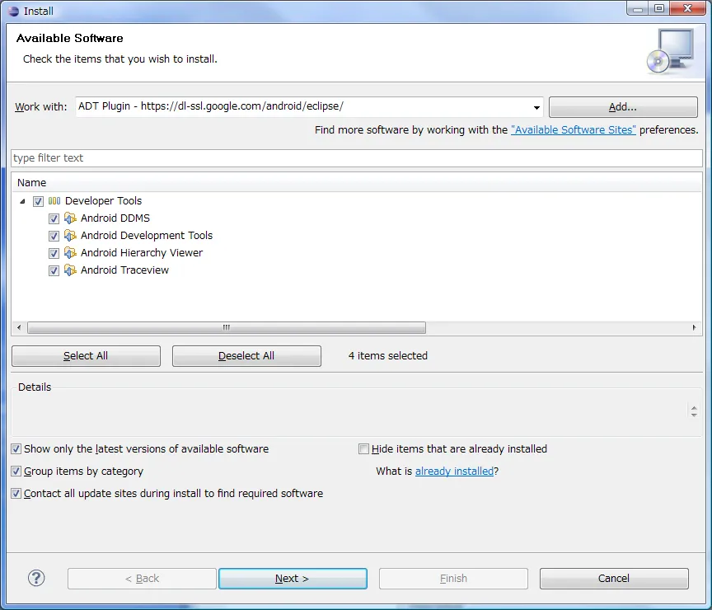This screenshot has width=712, height=610.
Task: Uncheck the Android Hierarchy Viewer checkbox
Action: click(x=54, y=253)
